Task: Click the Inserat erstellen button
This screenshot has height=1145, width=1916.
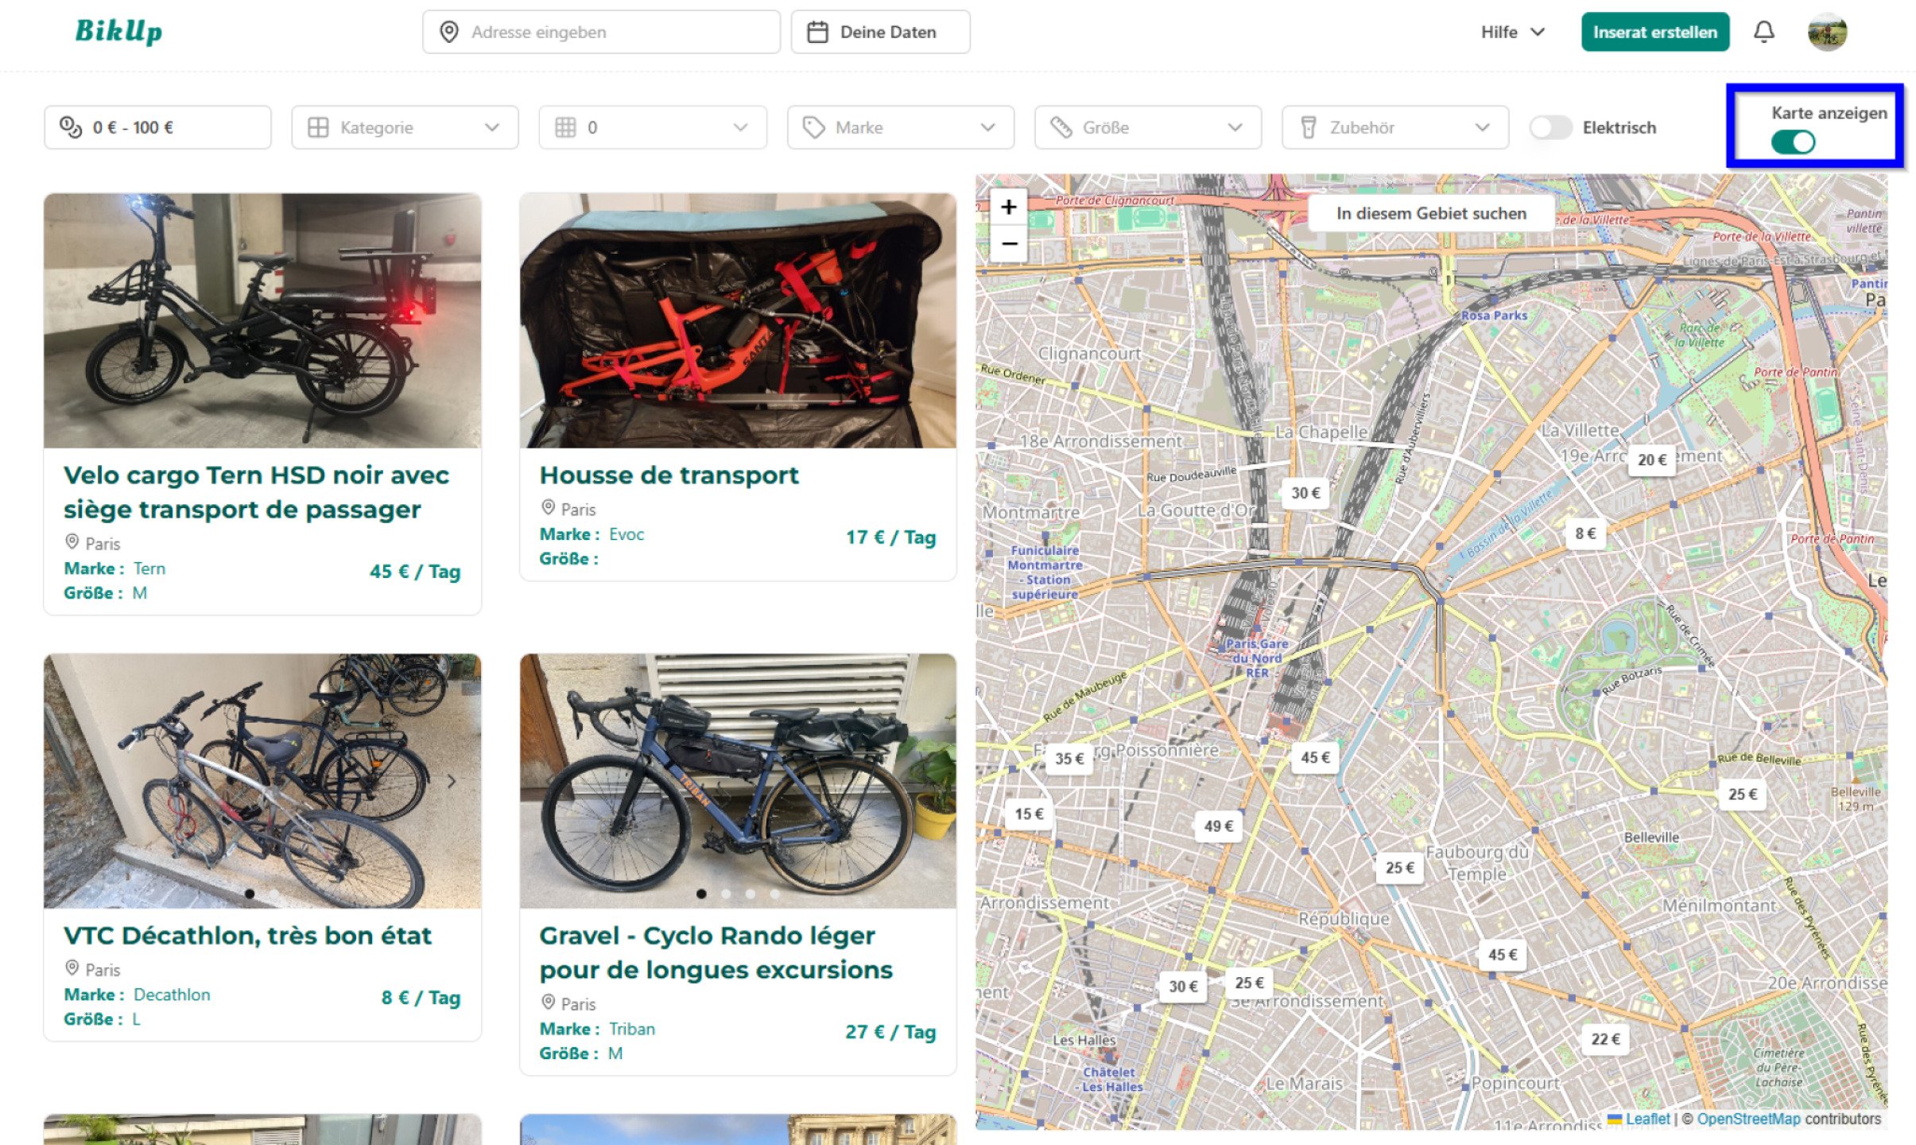Action: (x=1655, y=32)
